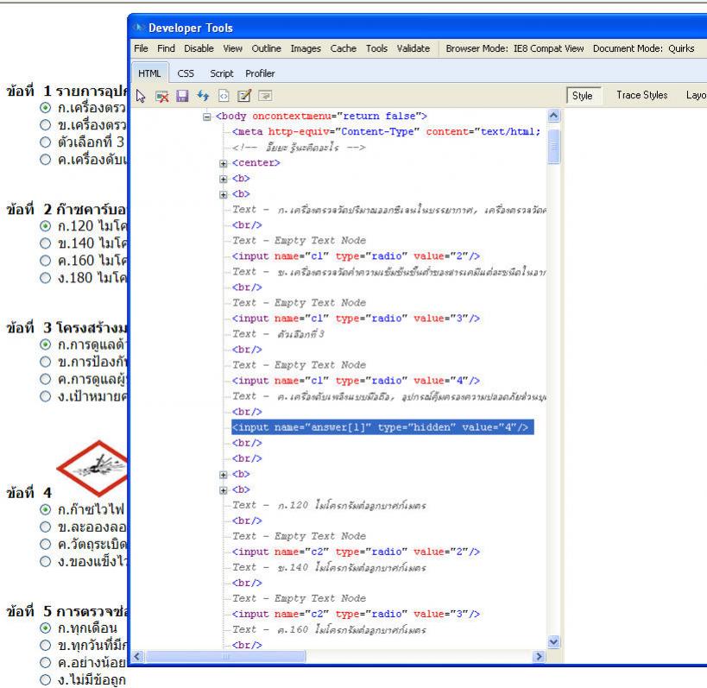Viewport: 707px width, 688px height.
Task: Select question 2 option ง.180 radio button
Action: tap(45, 278)
